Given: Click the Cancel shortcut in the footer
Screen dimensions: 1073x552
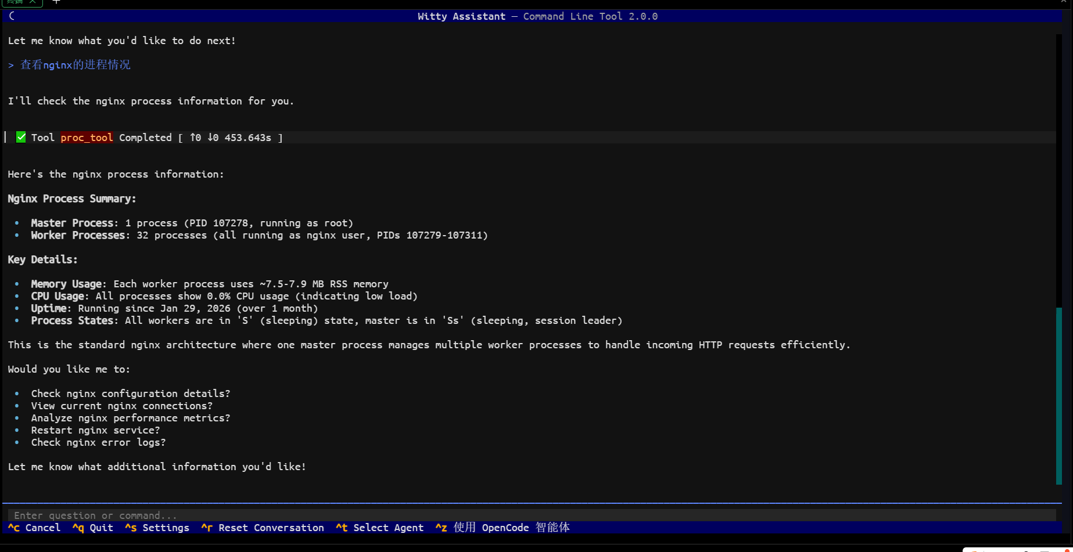Looking at the screenshot, I should pyautogui.click(x=34, y=528).
